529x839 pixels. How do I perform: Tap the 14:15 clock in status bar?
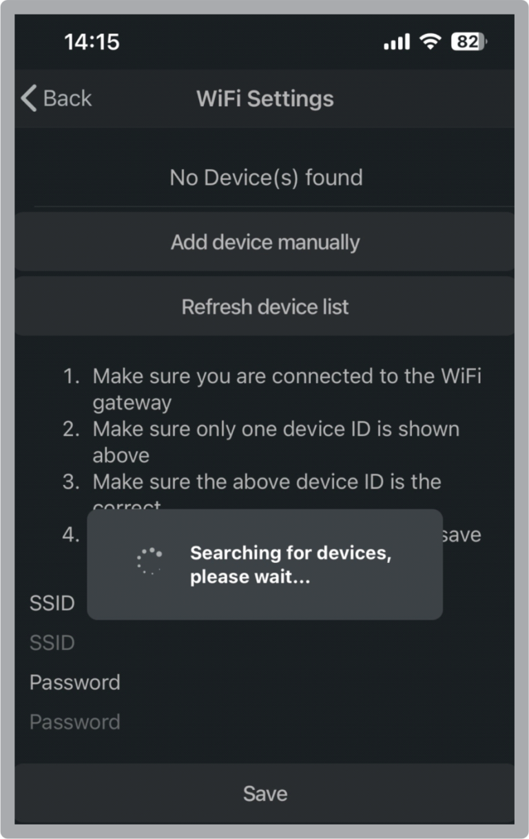point(92,42)
